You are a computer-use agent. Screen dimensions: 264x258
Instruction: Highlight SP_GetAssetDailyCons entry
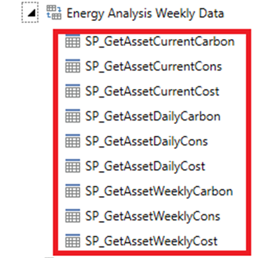pyautogui.click(x=147, y=141)
